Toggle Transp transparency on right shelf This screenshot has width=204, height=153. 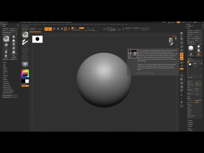click(x=181, y=95)
